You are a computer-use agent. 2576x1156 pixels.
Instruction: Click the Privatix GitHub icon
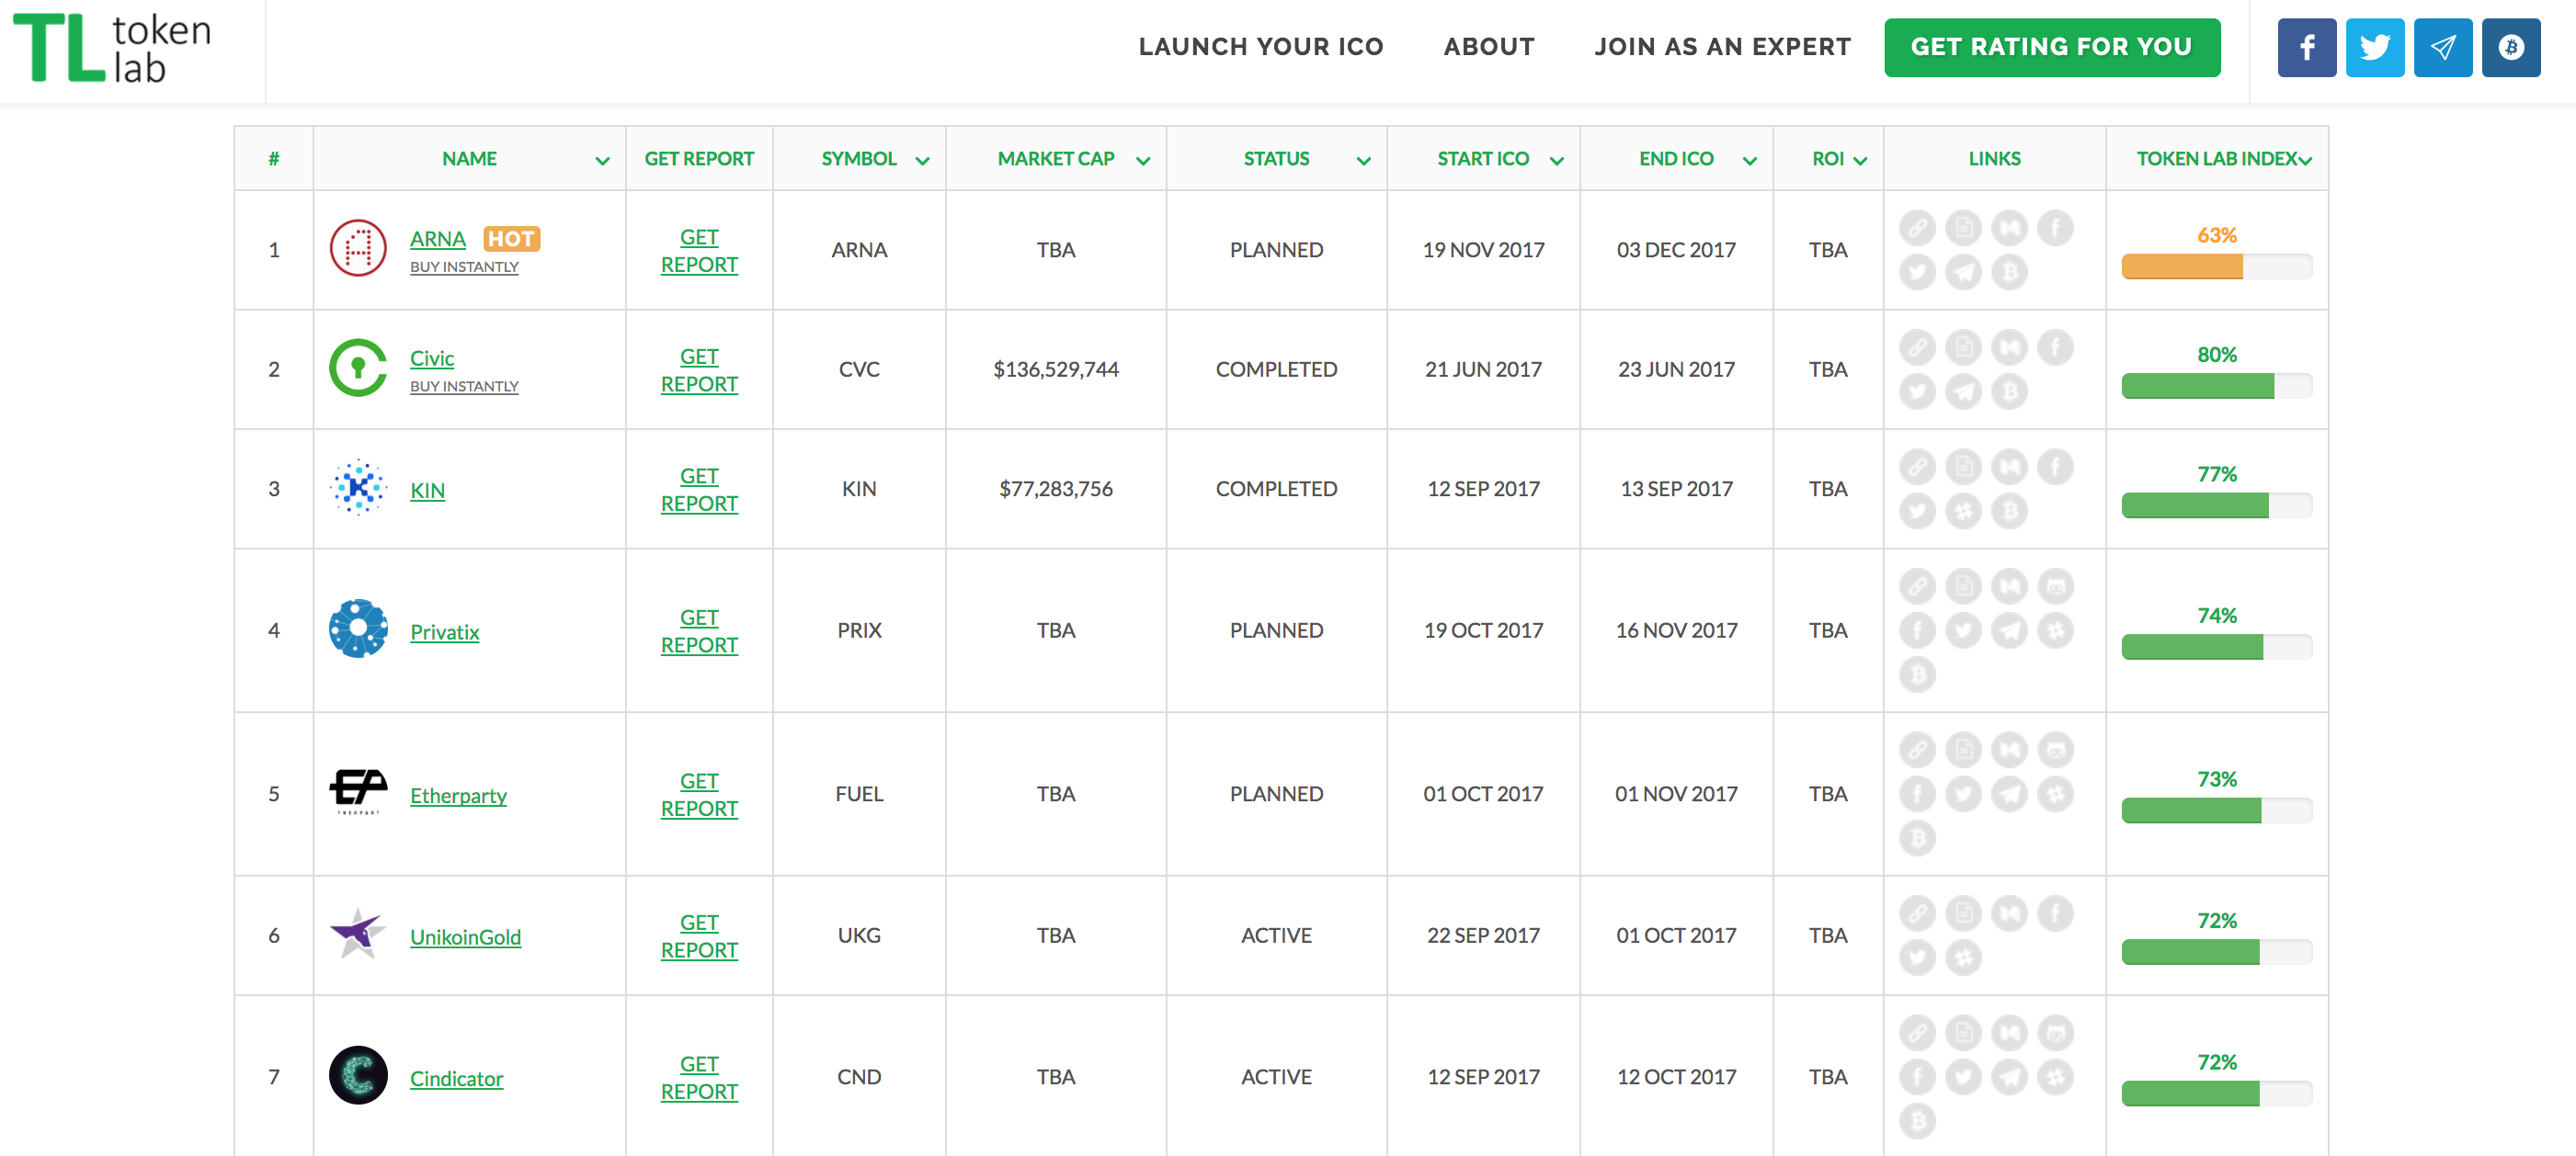click(x=2055, y=586)
